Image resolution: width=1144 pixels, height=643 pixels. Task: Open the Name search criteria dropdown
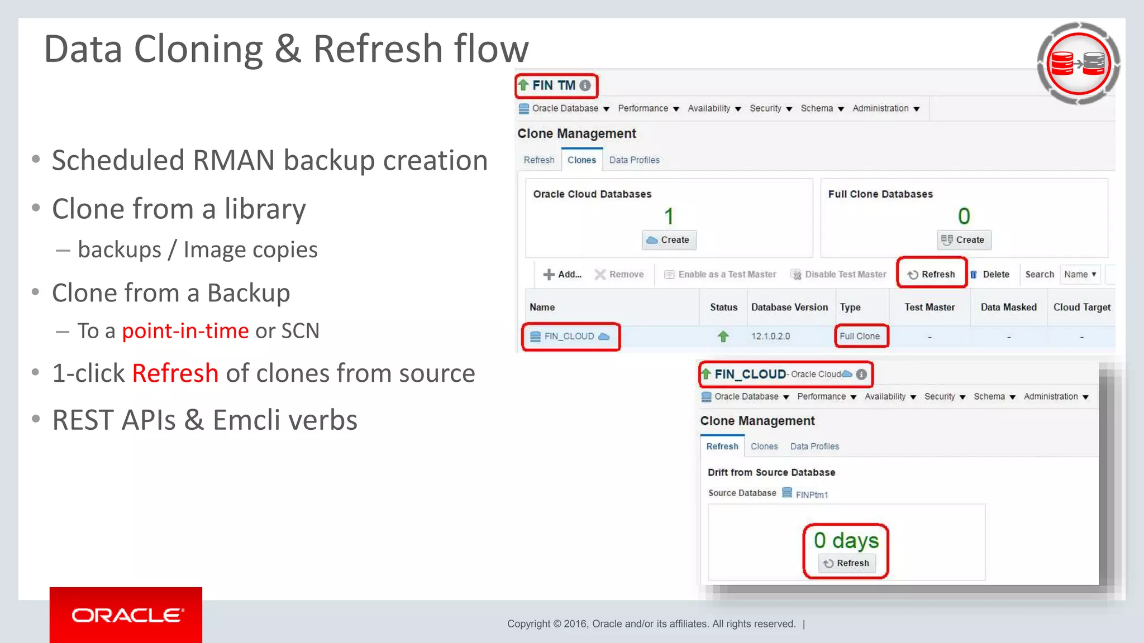1080,275
